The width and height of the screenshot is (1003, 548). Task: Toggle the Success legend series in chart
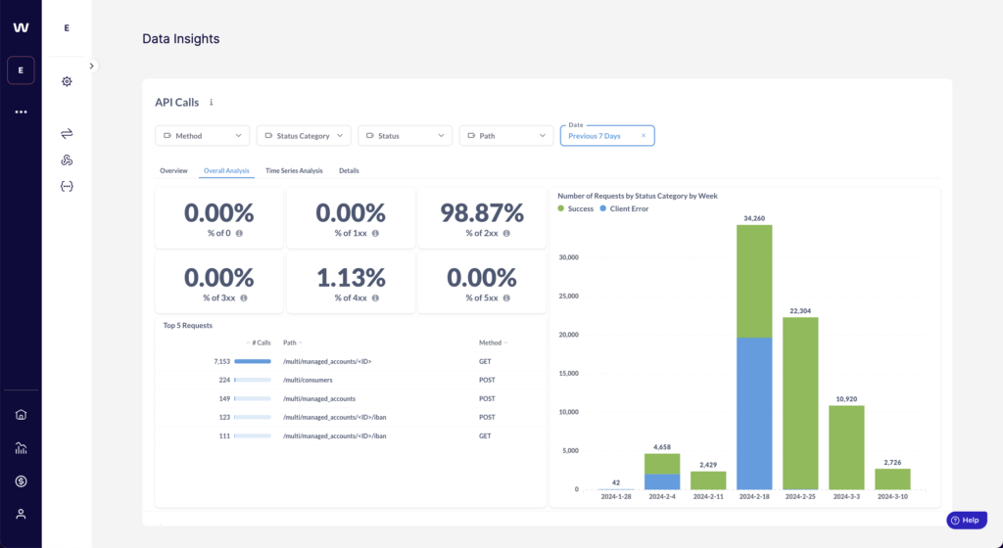pos(576,209)
